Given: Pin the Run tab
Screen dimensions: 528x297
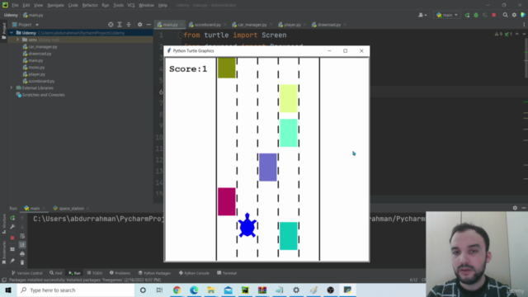Looking at the screenshot, I should coord(12,261).
